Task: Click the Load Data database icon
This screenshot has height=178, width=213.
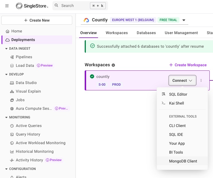Action: click(12, 66)
